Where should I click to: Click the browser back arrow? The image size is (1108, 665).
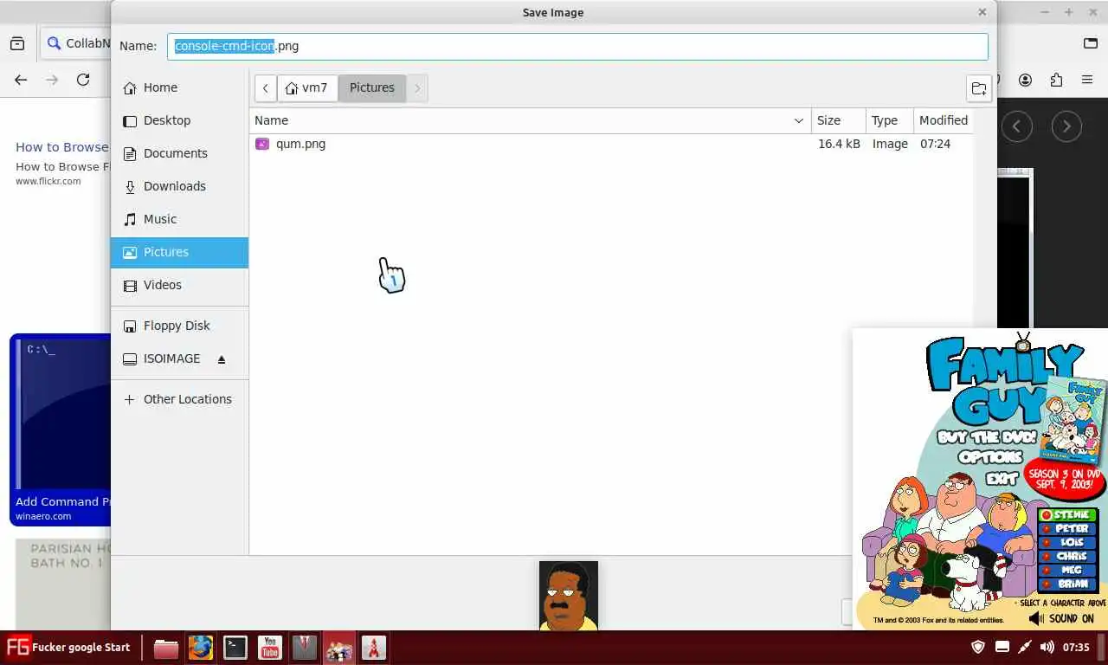(21, 80)
